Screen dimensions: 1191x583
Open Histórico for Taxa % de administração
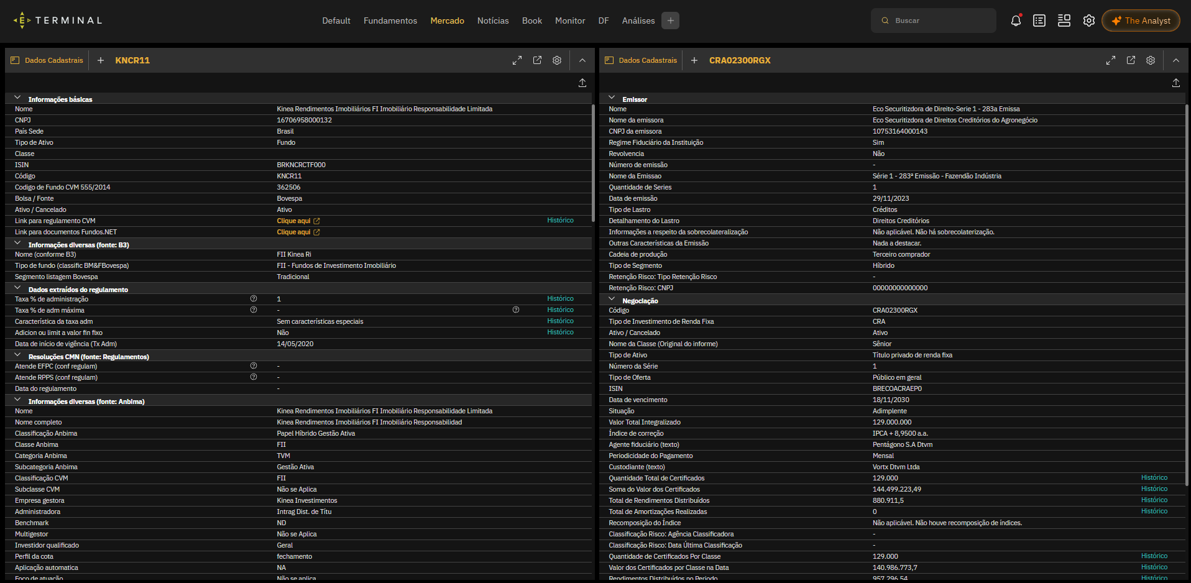[x=560, y=298]
